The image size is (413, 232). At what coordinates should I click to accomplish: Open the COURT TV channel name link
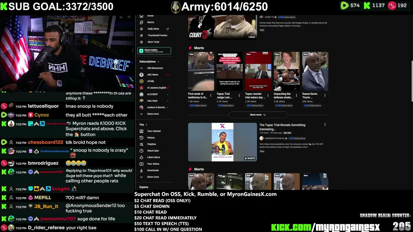pyautogui.click(x=269, y=17)
